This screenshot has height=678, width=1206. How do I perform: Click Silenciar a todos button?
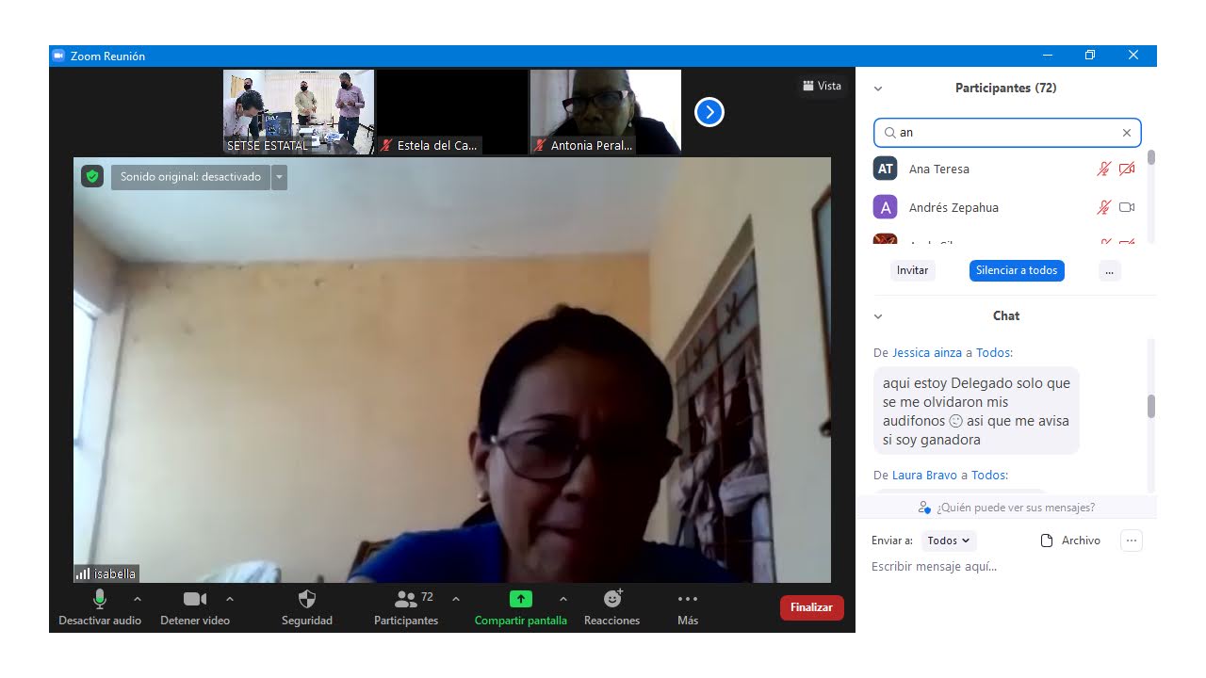pyautogui.click(x=1017, y=270)
